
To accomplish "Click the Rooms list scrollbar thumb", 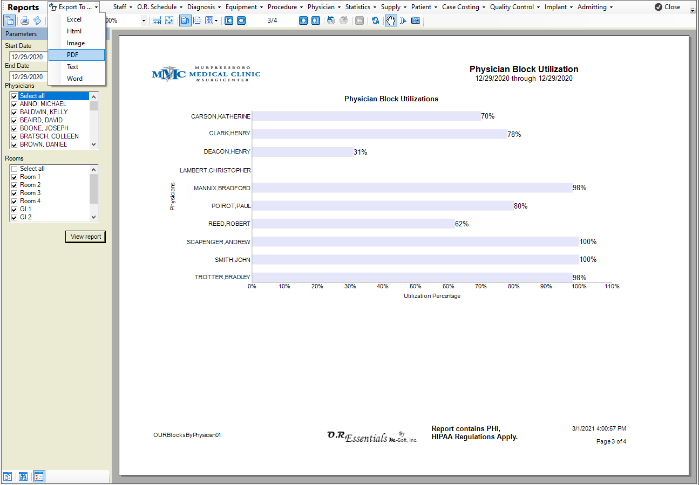I will click(x=94, y=189).
